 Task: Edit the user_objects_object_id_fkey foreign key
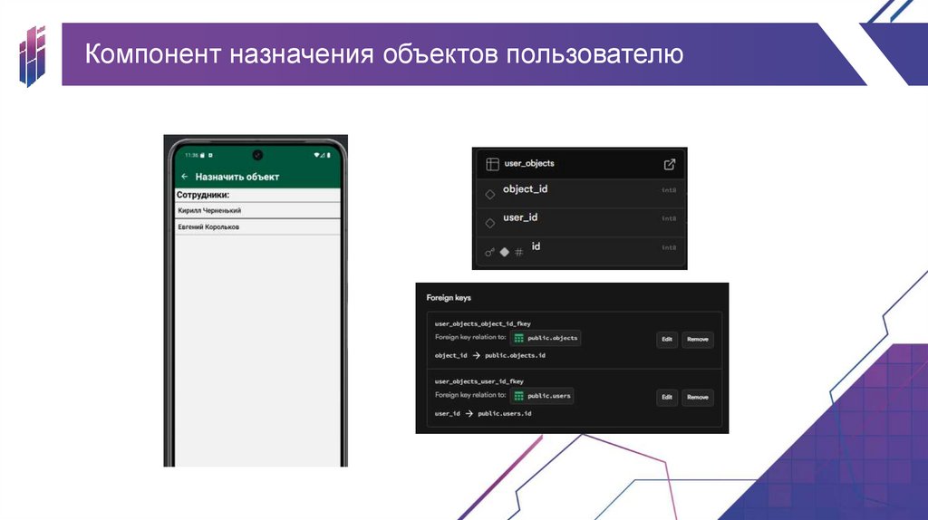pyautogui.click(x=667, y=340)
